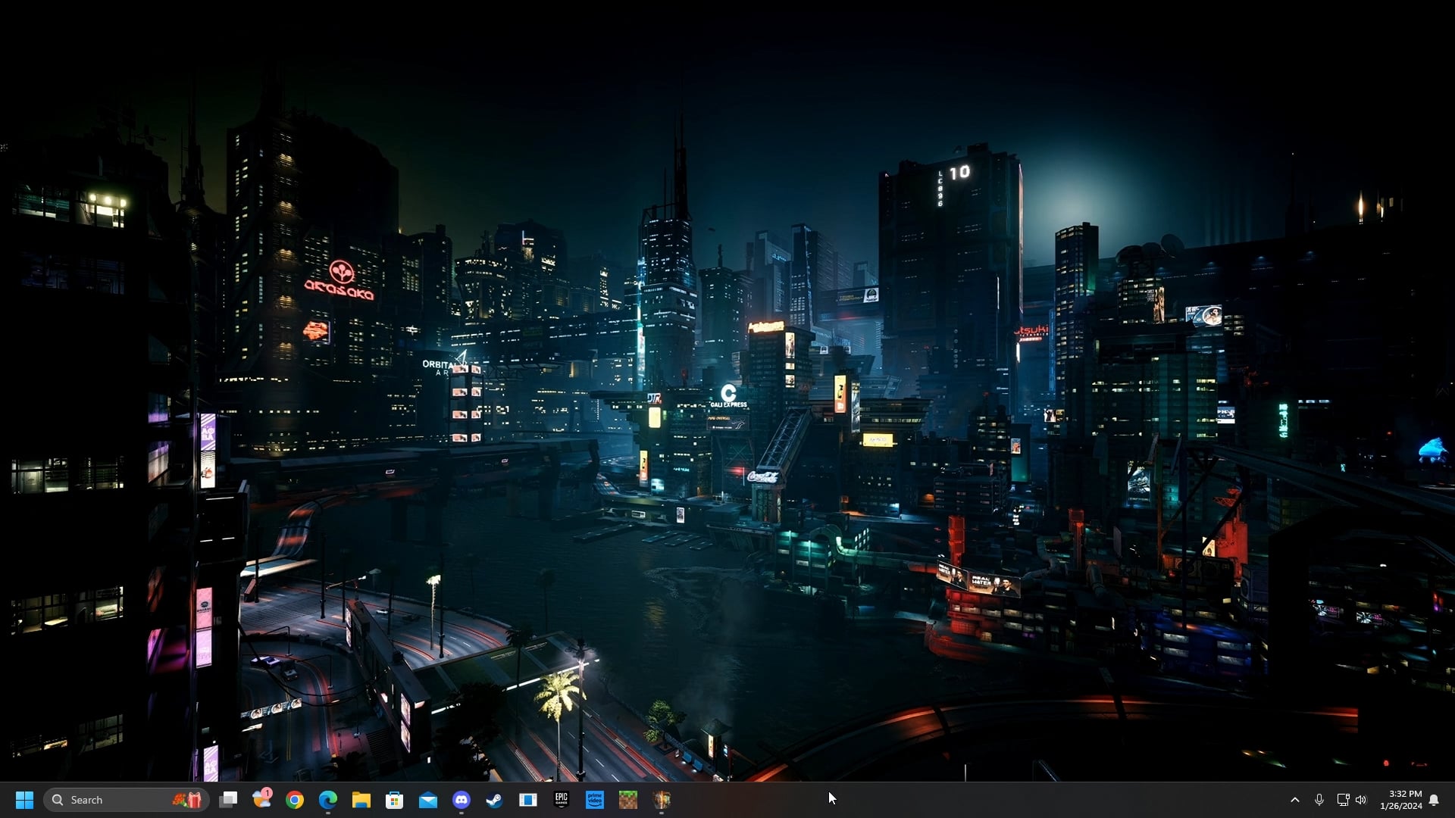The height and width of the screenshot is (818, 1455).
Task: Open the Windows Start menu
Action: (x=25, y=800)
